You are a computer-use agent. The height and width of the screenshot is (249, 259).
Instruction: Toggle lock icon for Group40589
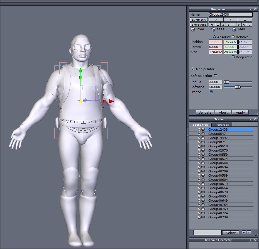pos(199,175)
